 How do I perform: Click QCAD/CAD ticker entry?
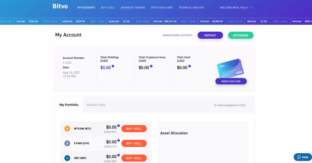129,22
